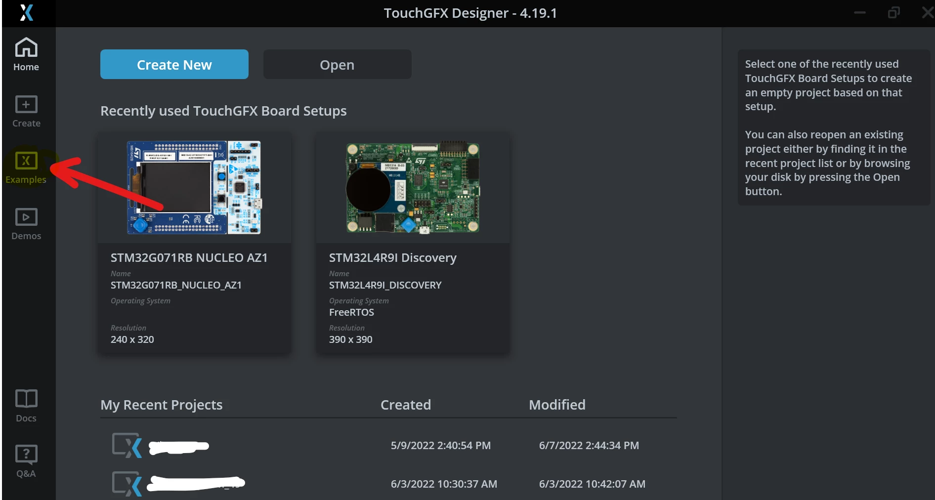This screenshot has width=935, height=500.
Task: Click the first recent project's file icon
Action: [127, 445]
